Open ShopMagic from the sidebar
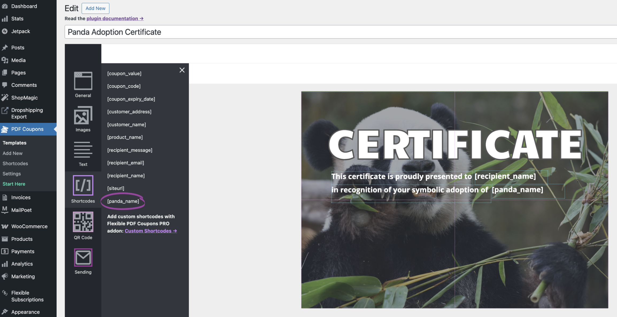Viewport: 617px width, 317px height. pos(24,98)
